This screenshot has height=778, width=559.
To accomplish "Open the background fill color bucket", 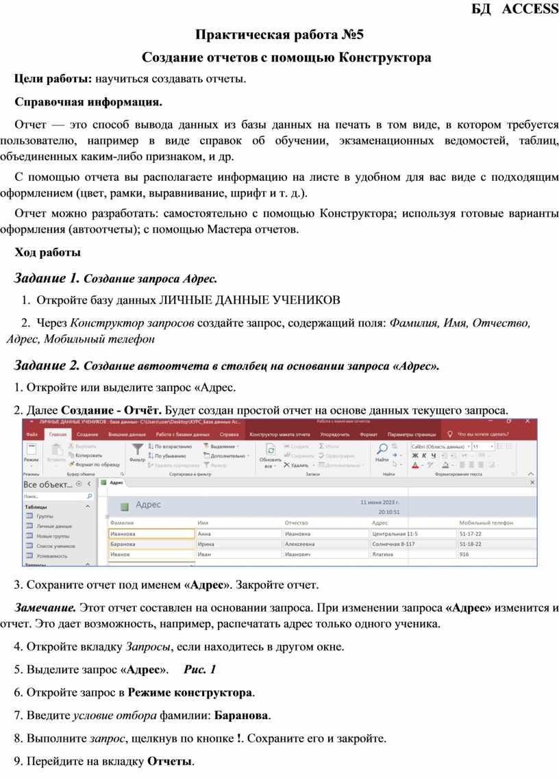I will [x=446, y=465].
